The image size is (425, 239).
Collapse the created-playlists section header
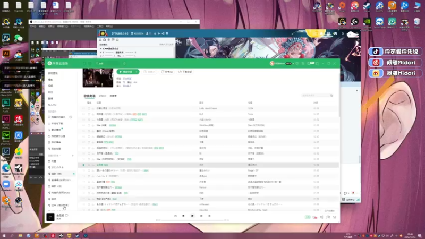coord(54,156)
